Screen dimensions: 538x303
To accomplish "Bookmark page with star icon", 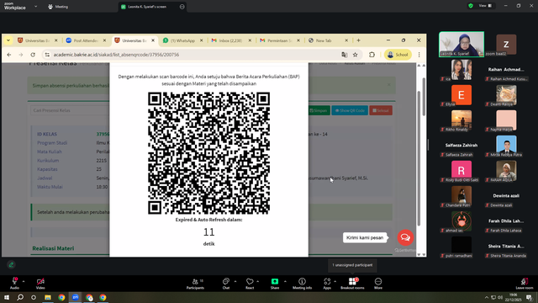I will (355, 55).
